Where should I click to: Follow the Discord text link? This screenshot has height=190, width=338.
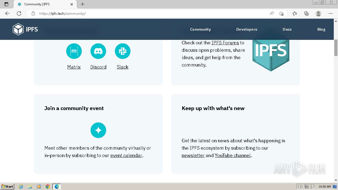click(x=98, y=67)
